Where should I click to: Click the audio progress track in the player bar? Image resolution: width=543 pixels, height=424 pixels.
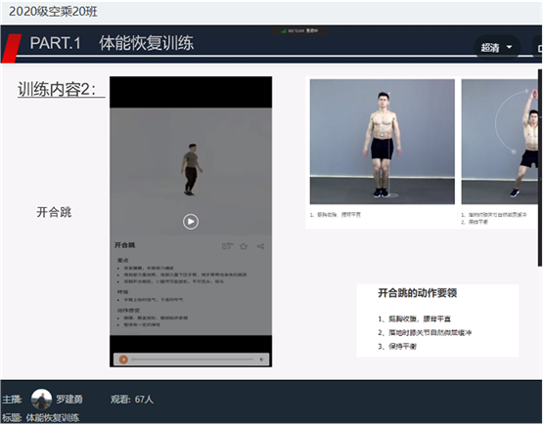click(193, 360)
